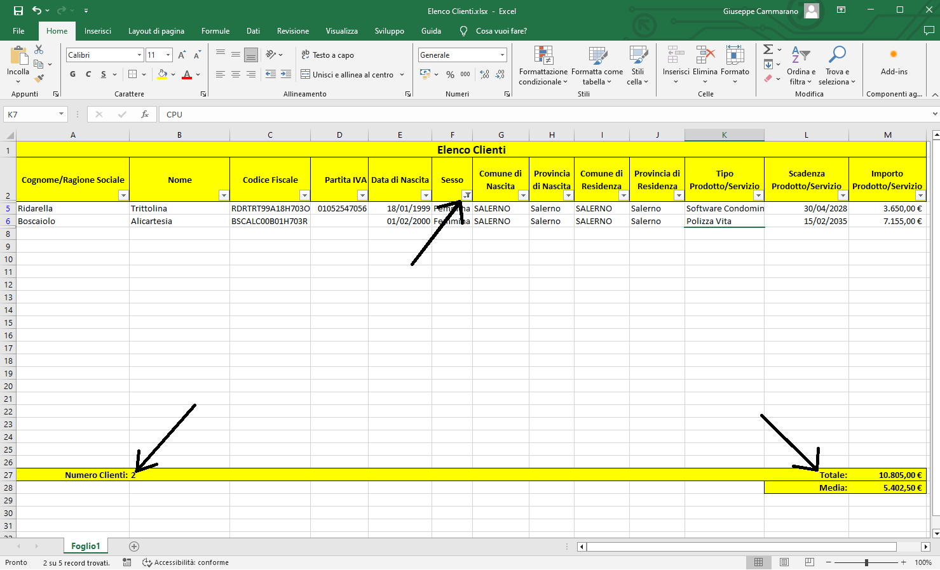Toggle align left button
The width and height of the screenshot is (940, 570).
coord(220,74)
